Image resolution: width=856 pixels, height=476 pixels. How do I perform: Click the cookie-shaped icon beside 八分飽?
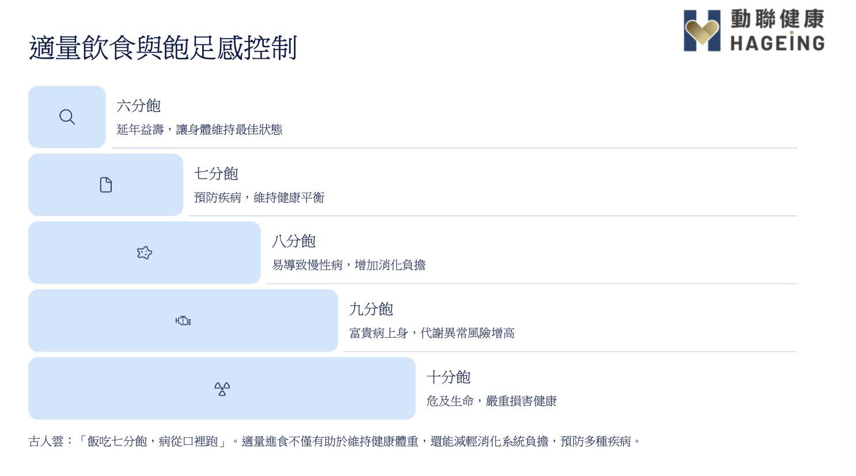(x=145, y=252)
